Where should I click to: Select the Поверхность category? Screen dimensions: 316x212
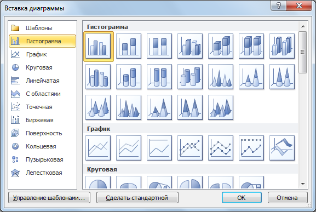point(43,133)
